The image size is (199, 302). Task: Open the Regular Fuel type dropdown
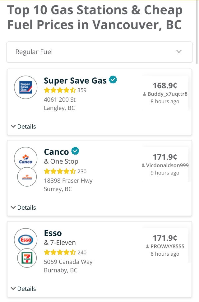pyautogui.click(x=99, y=52)
